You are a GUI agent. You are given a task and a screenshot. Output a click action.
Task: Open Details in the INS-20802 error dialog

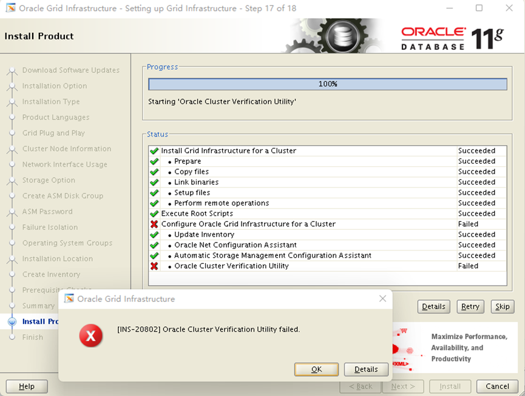click(x=366, y=369)
